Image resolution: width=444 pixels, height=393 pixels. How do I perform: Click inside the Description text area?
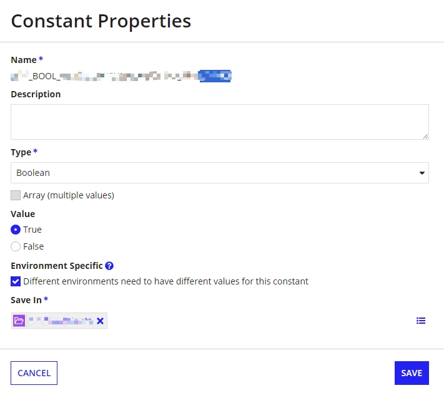(x=220, y=122)
